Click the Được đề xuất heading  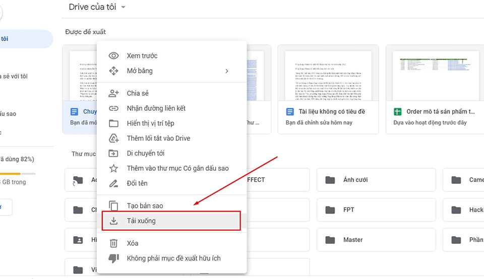tap(86, 32)
